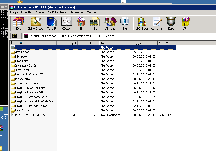Screen dimensions: 216x151
Task: Click the Dizine Çıkart extract icon
Action: pos(35,23)
